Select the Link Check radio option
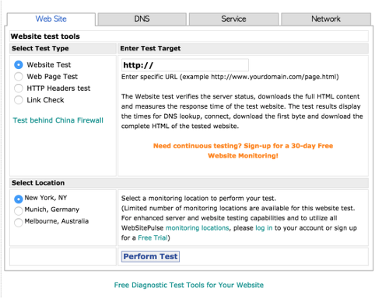 [19, 100]
